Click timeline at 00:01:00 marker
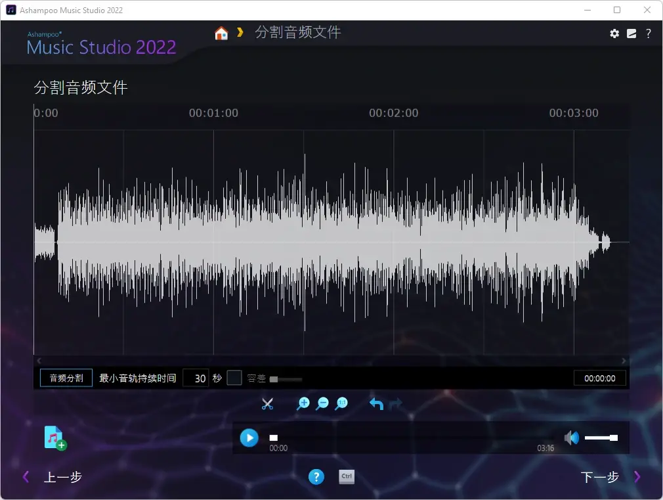The width and height of the screenshot is (663, 500). coord(213,113)
